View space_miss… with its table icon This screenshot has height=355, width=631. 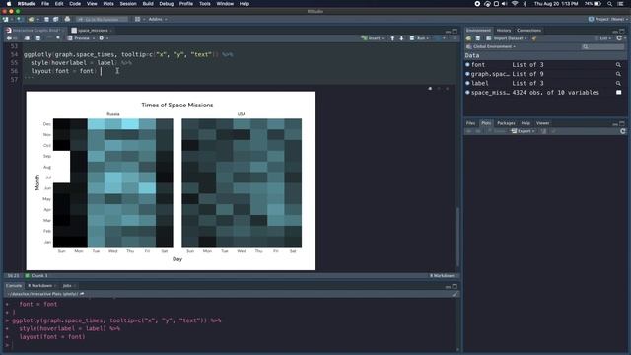click(618, 92)
